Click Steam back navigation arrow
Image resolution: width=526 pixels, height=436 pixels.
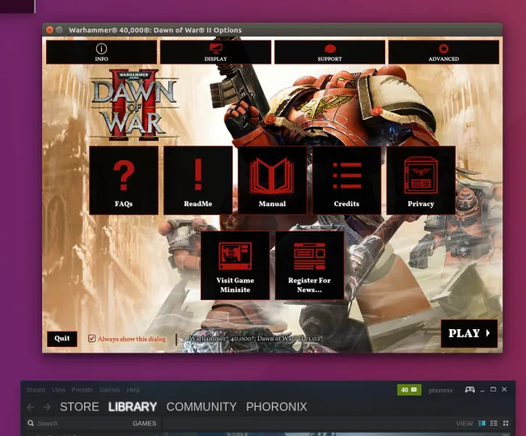click(x=31, y=407)
